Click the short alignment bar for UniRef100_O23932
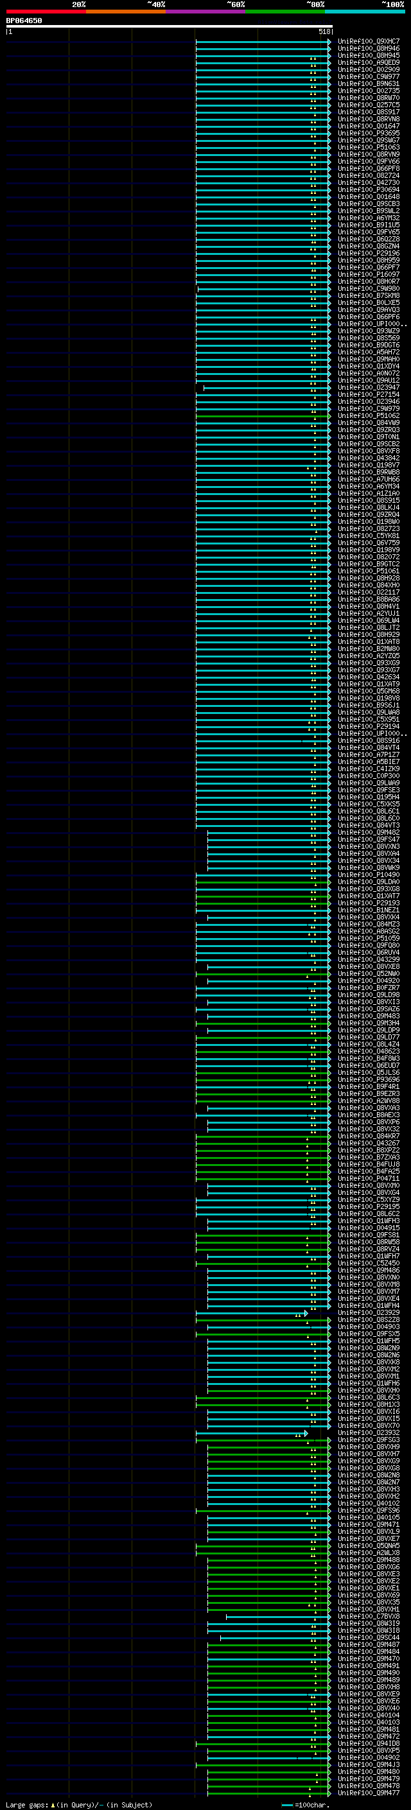The image size is (411, 1810). coord(252,1432)
